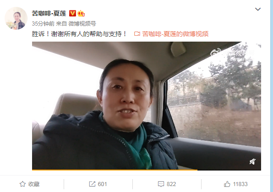Click the thumbs-up like icon

227,184
